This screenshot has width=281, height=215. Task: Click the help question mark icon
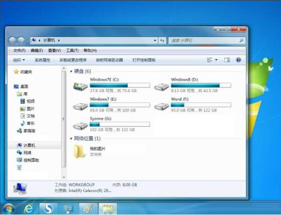click(x=239, y=60)
